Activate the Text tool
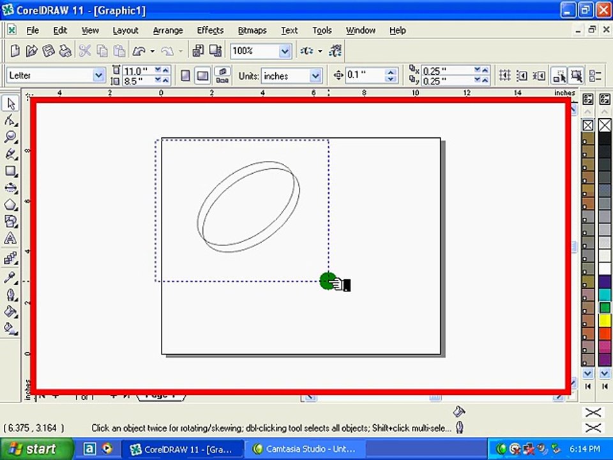Viewport: 613px width, 460px height. click(10, 238)
